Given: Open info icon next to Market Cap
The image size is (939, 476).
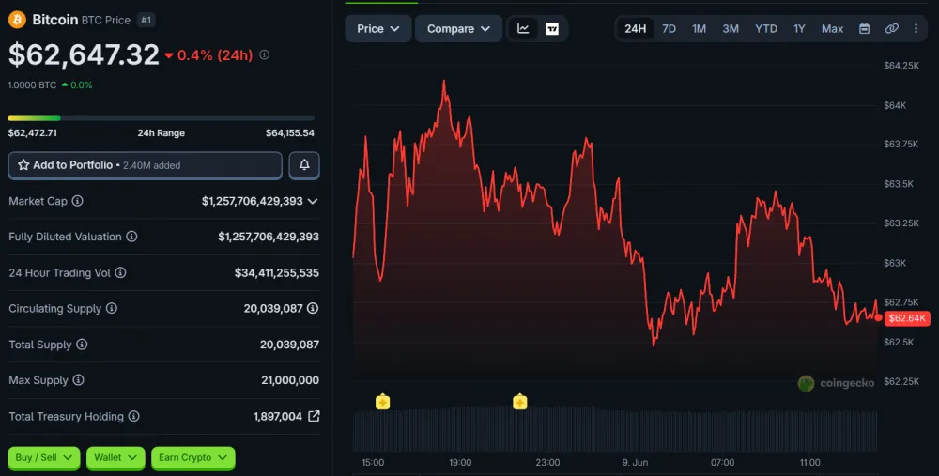Looking at the screenshot, I should click(x=77, y=201).
